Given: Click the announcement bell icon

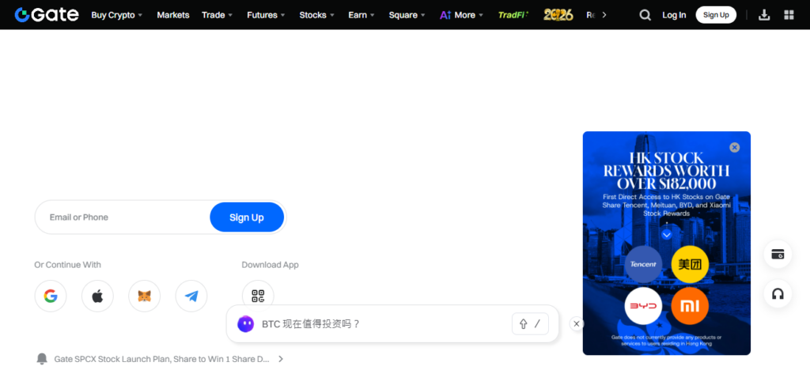Looking at the screenshot, I should pos(42,359).
